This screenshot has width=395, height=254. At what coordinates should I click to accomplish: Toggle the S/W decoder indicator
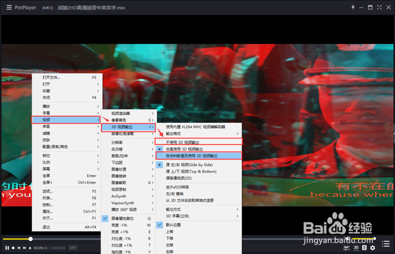pyautogui.click(x=73, y=248)
